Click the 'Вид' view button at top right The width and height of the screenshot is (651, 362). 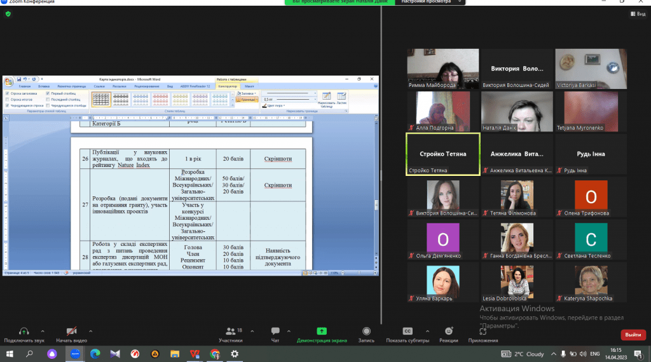[x=636, y=13]
